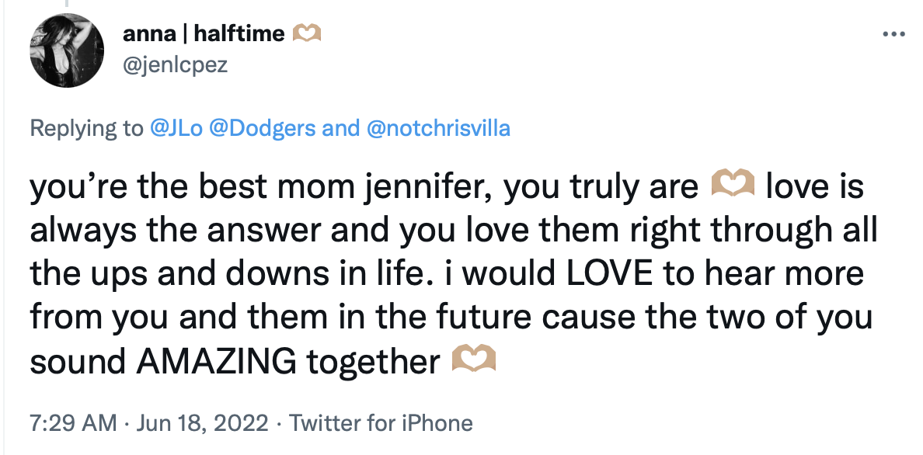Open the "Twitter for iPhone" source link

click(x=381, y=423)
